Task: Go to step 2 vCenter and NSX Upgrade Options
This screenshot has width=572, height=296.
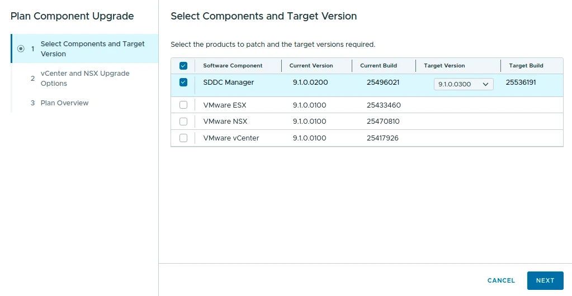Action: (x=85, y=78)
